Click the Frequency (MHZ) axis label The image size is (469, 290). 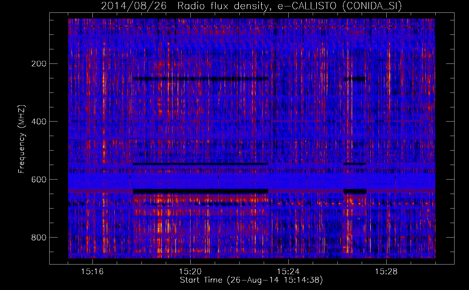tap(21, 139)
